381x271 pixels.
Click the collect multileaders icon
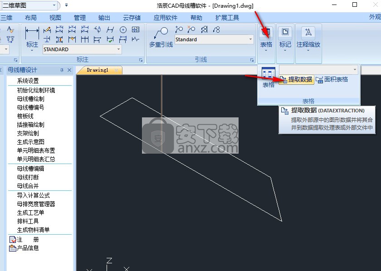tap(216, 29)
